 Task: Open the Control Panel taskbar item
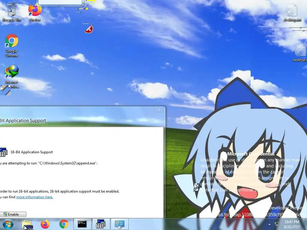119,224
